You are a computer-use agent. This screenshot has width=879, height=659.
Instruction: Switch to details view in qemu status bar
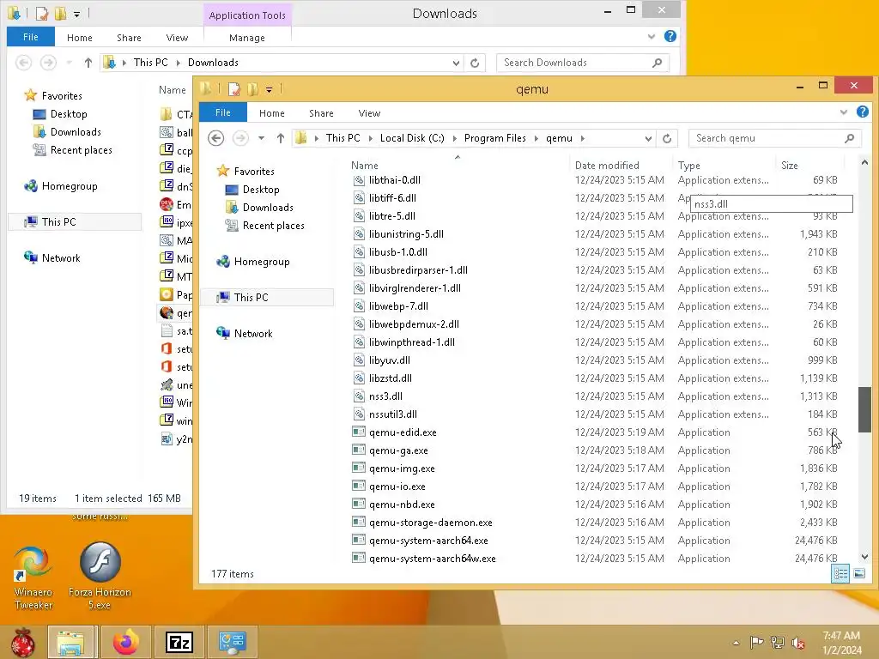tap(840, 573)
